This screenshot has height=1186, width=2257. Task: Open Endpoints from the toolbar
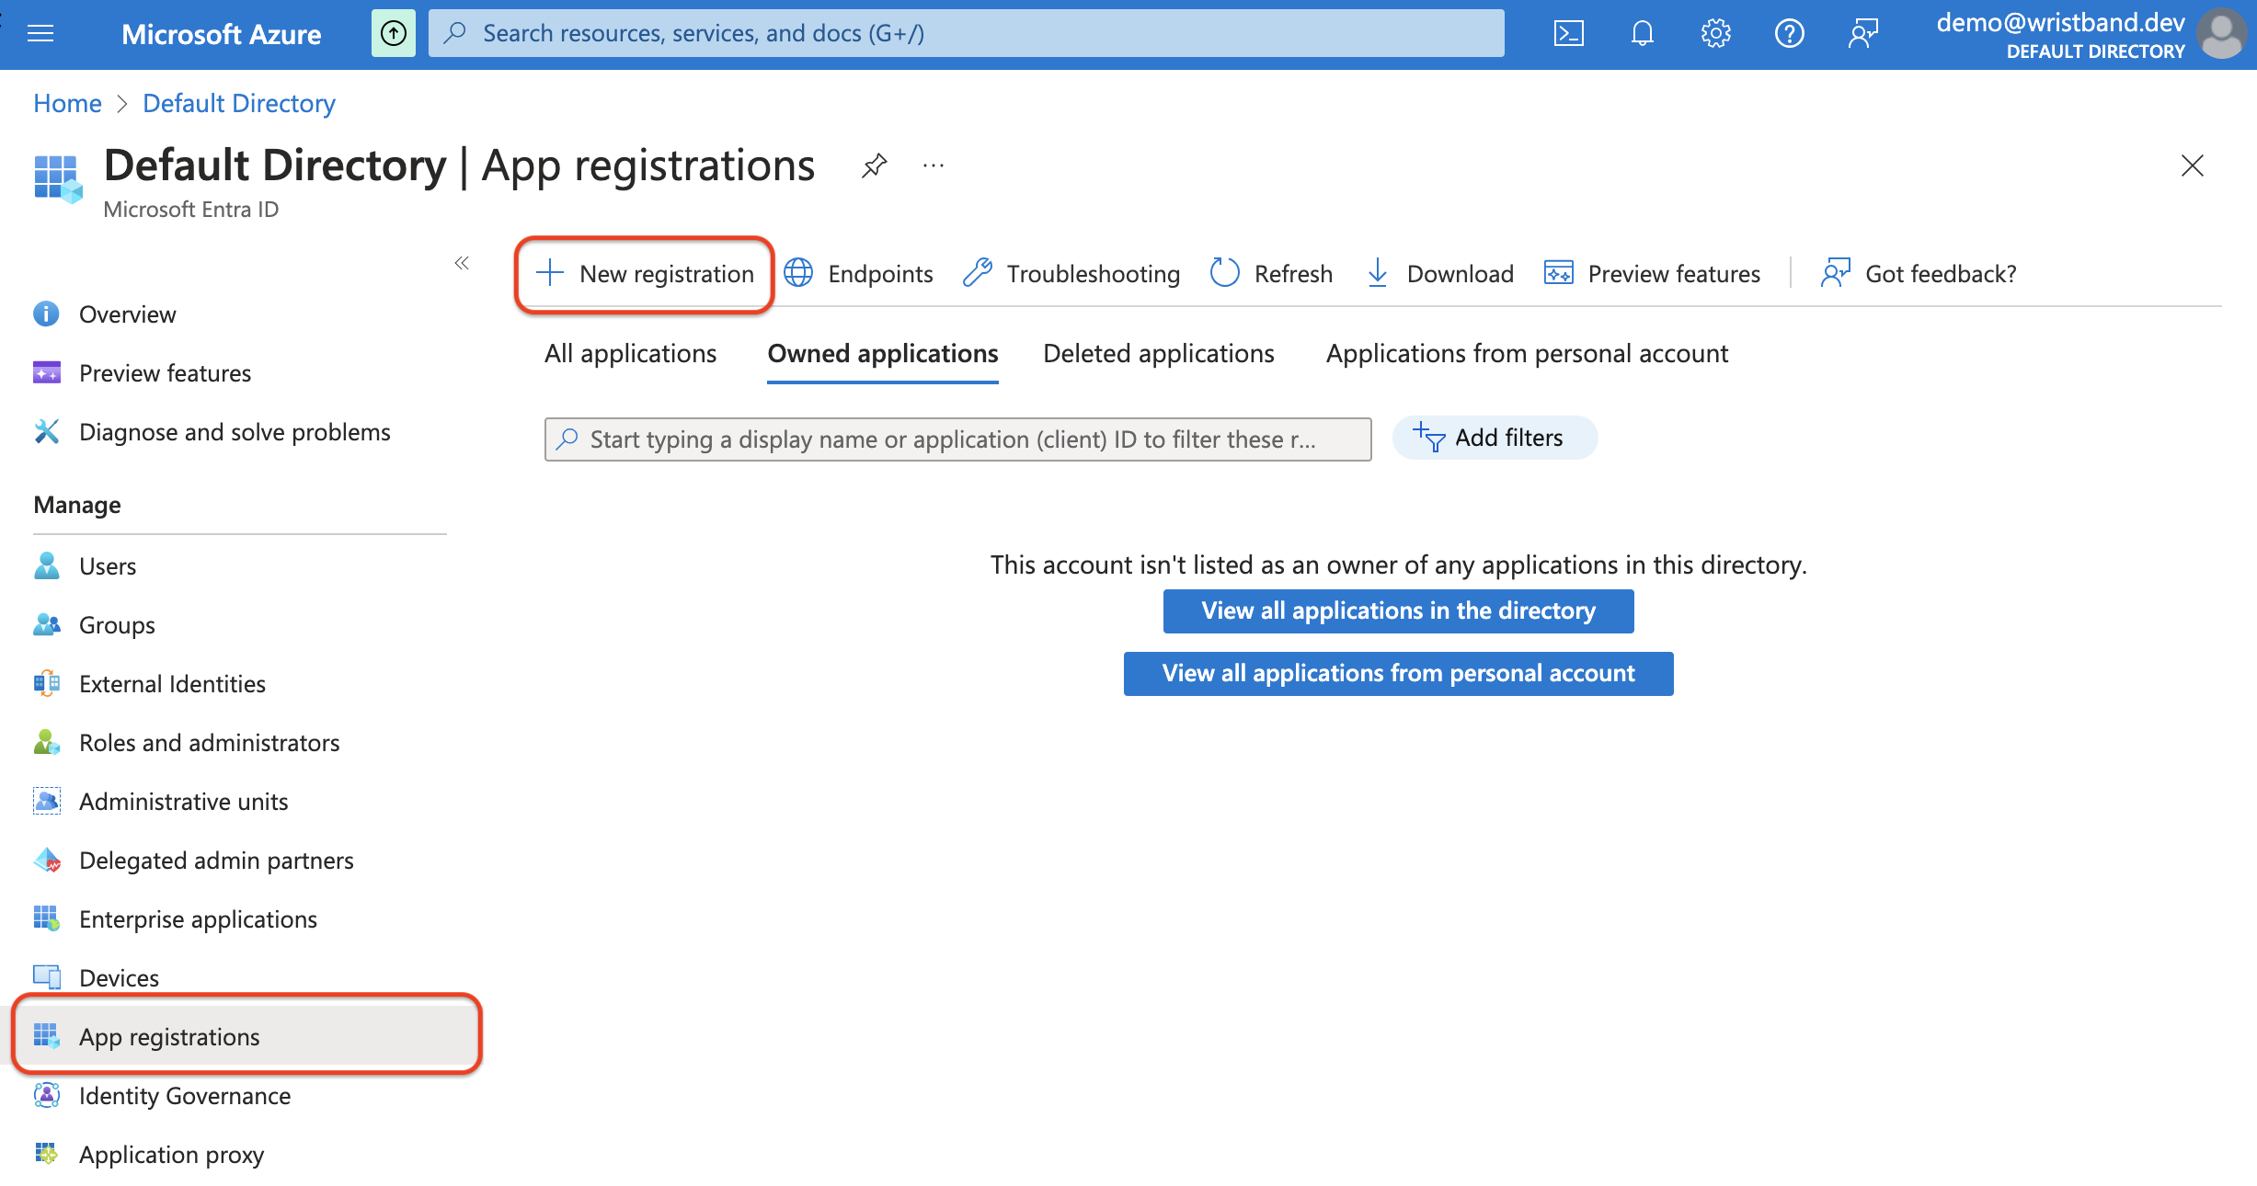point(858,274)
